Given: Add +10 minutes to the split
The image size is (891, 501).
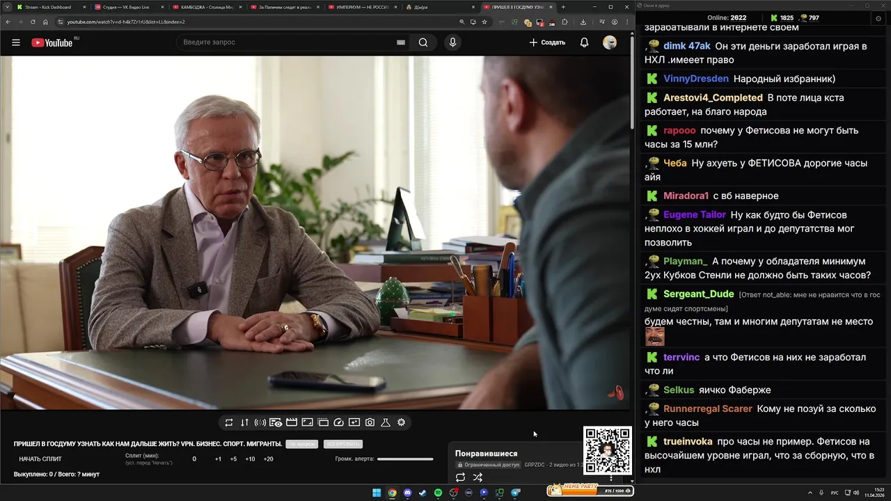Looking at the screenshot, I should pyautogui.click(x=250, y=459).
